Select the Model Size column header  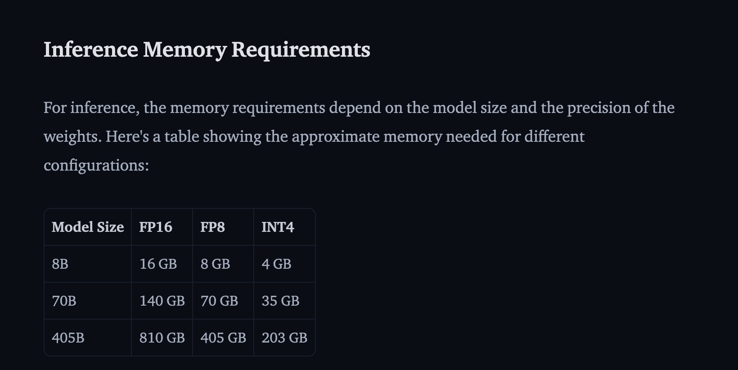(88, 227)
